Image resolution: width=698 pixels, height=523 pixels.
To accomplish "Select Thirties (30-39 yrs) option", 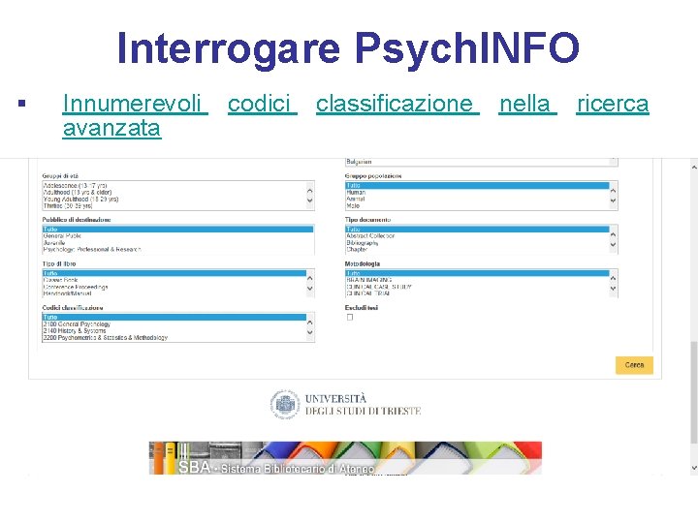I will (174, 206).
